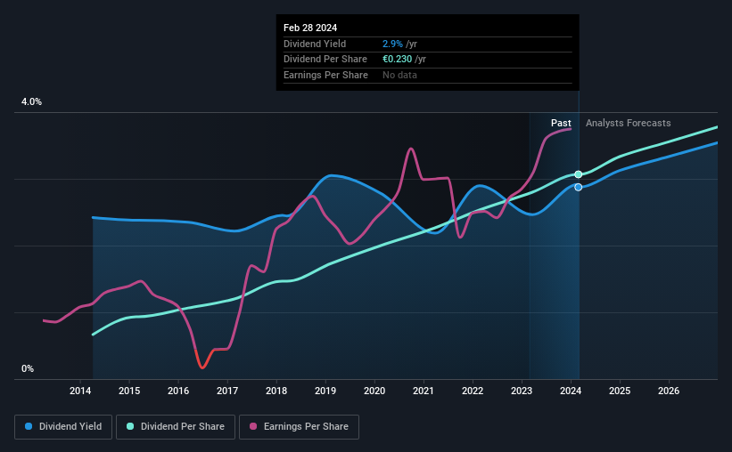Click the 2026 x-axis label
Image resolution: width=732 pixels, height=452 pixels.
click(x=669, y=391)
